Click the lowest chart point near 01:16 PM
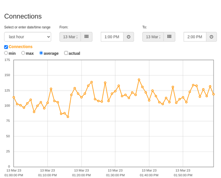This screenshot has height=178, width=221. click(x=68, y=117)
